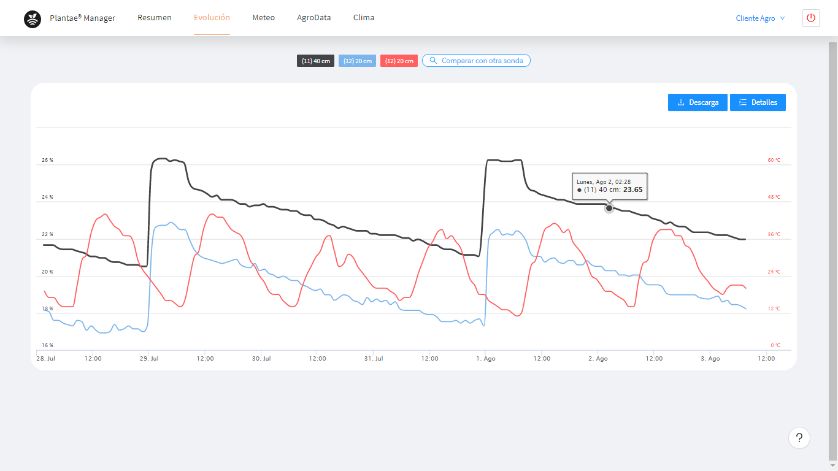Click the Plantae leaf logo icon

tap(32, 18)
